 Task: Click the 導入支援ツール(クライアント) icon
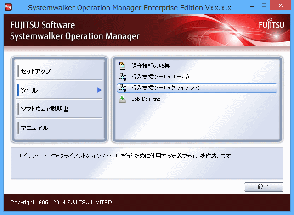click(x=122, y=88)
